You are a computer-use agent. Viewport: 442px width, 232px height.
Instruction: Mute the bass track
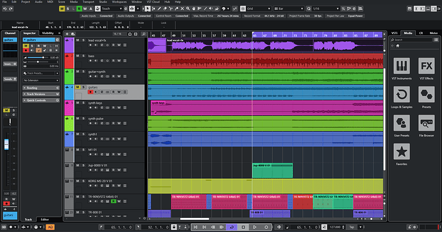78,56
